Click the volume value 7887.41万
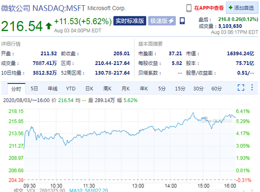260x192 pixels. [x=45, y=63]
